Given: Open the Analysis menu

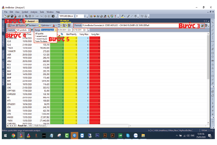Looking at the screenshot, I should (34, 12).
